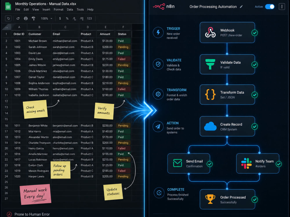Open the 100% zoom dropdown
The width and height of the screenshot is (290, 217).
[46, 19]
